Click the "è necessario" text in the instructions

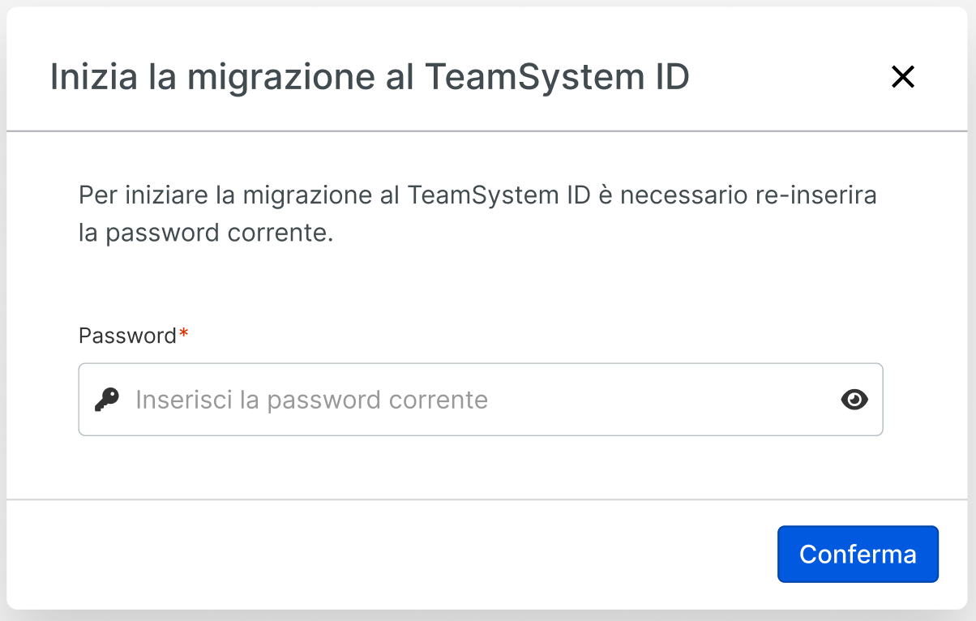(667, 196)
